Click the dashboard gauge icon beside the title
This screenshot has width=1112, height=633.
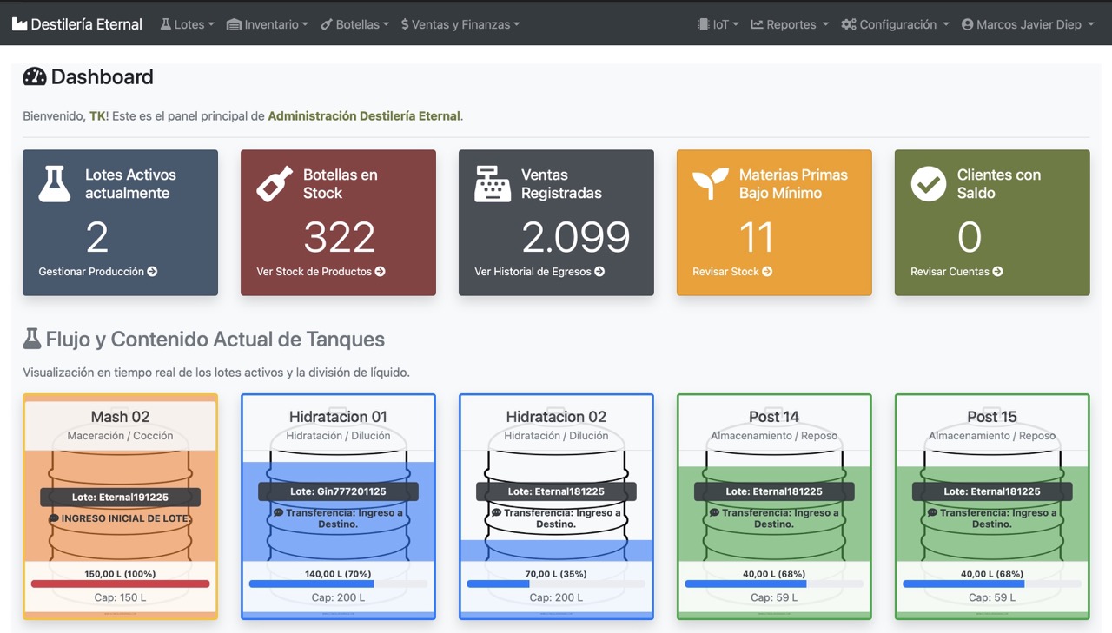pyautogui.click(x=34, y=76)
